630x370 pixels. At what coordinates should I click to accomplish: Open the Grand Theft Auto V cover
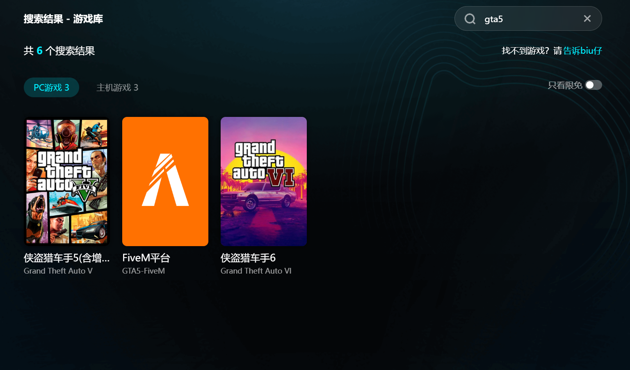[67, 181]
